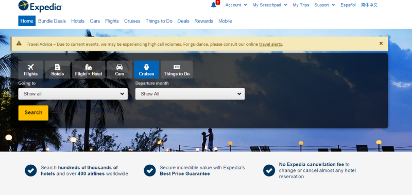Viewport: 412px width, 195px height.
Task: Click the travel advice warning triangle icon
Action: pyautogui.click(x=19, y=43)
